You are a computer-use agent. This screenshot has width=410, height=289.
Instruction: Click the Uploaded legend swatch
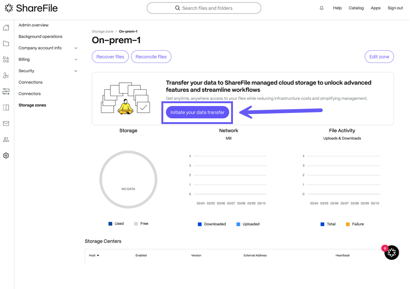coord(238,224)
